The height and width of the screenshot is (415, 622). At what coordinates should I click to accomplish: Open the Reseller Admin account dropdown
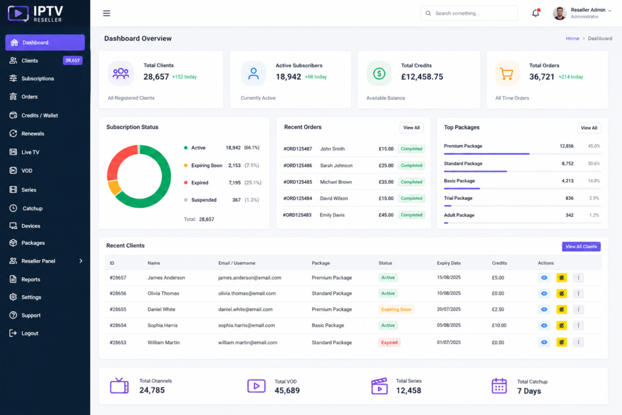[609, 11]
